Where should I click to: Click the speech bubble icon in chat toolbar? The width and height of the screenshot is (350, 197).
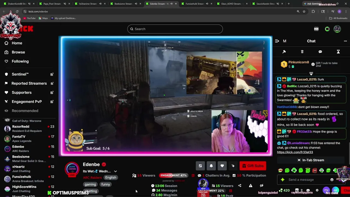pos(320,52)
